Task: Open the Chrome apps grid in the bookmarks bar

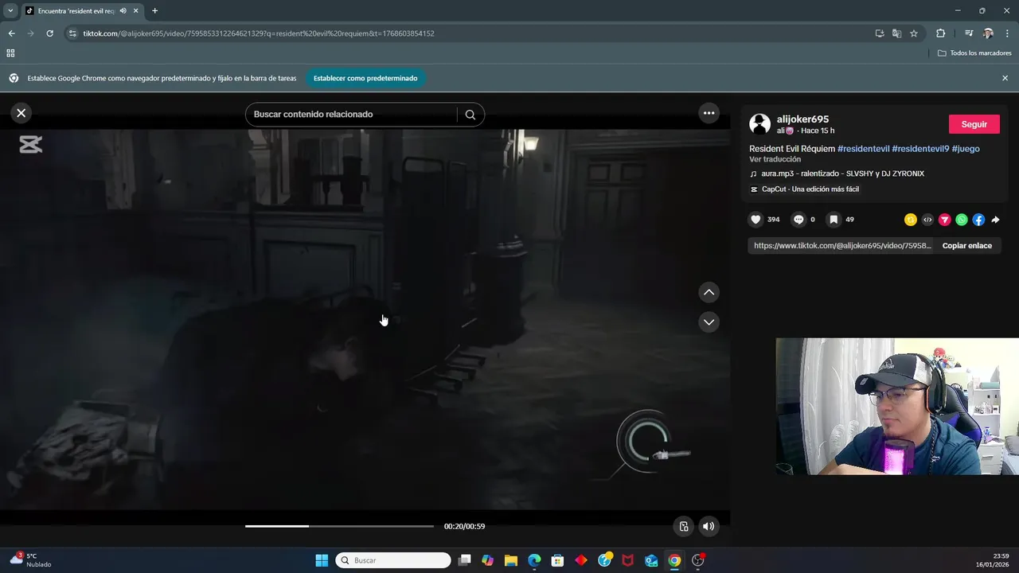Action: tap(10, 53)
